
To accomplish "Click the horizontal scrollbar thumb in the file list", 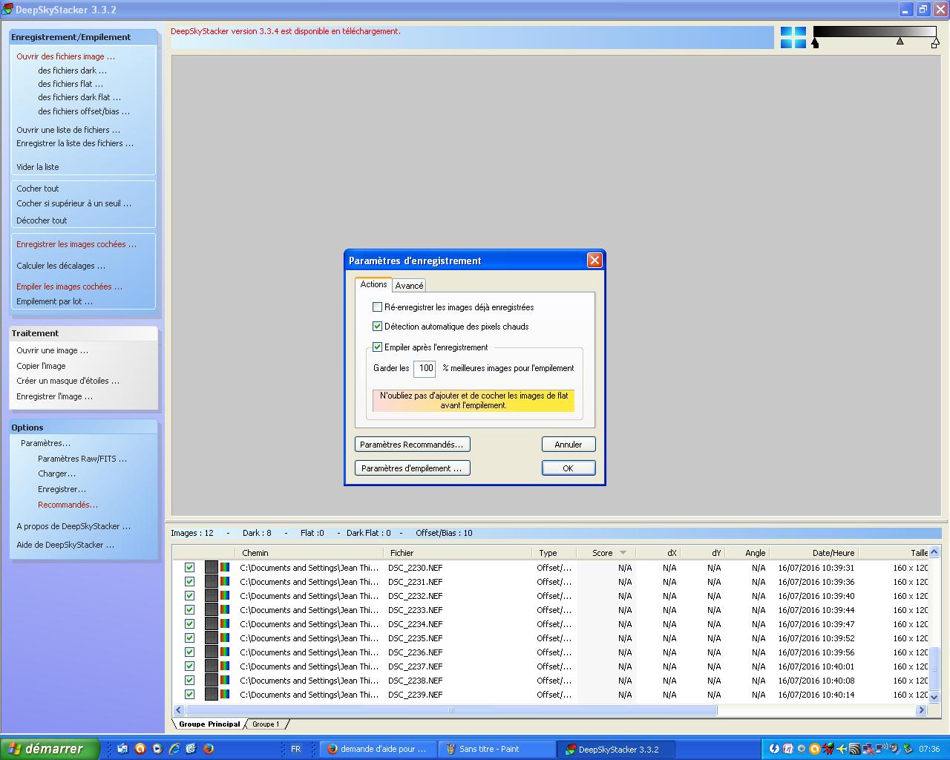I will (x=451, y=710).
